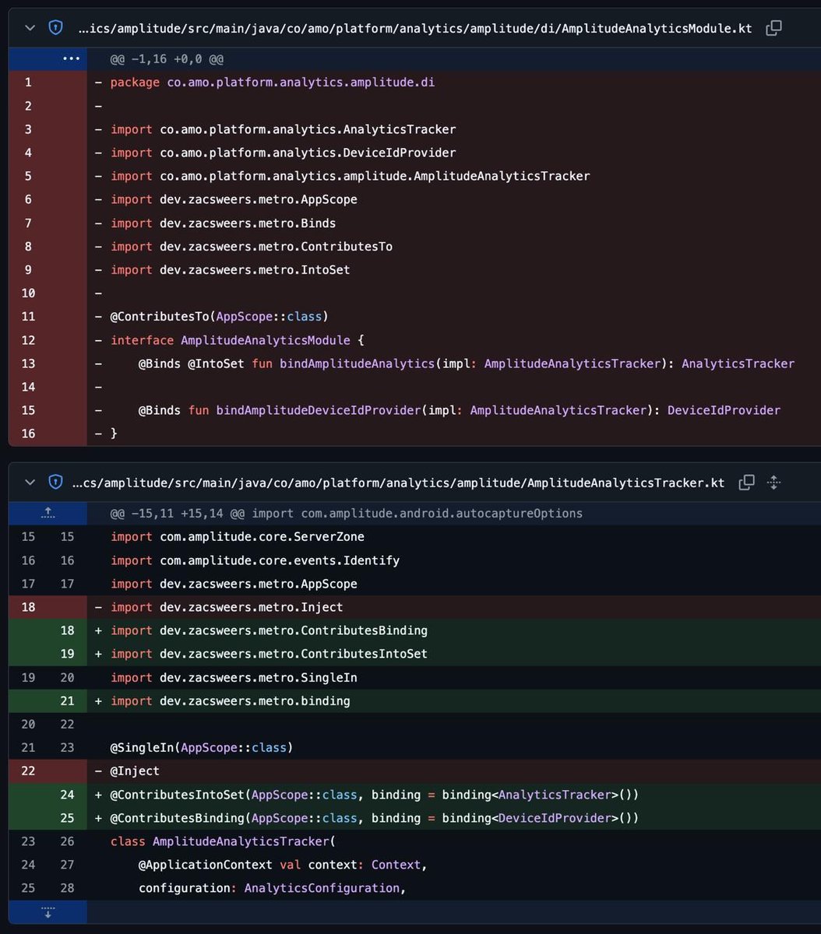Select deleted line number 5 in AmplitudeAnalyticsModule.kt
This screenshot has width=821, height=934.
pos(28,176)
